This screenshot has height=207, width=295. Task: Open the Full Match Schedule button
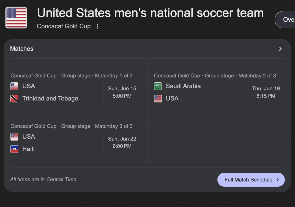point(251,180)
